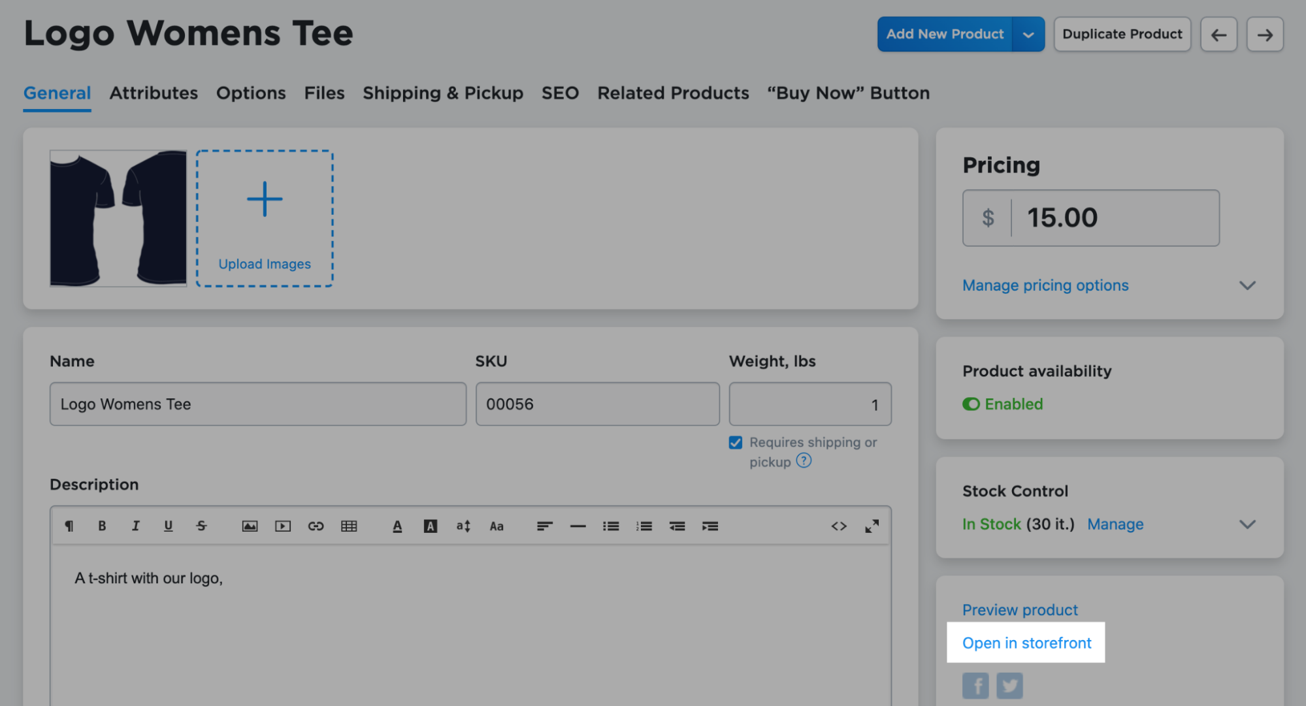Open the Add New Product dropdown arrow
Screen dimensions: 1306x706
pos(1028,35)
